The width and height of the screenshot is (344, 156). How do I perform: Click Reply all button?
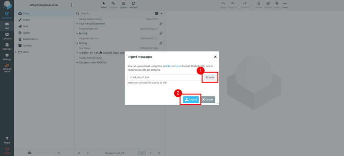(232, 5)
